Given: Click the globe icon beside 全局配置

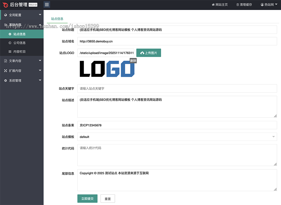Looking at the screenshot, I should click(6, 14).
